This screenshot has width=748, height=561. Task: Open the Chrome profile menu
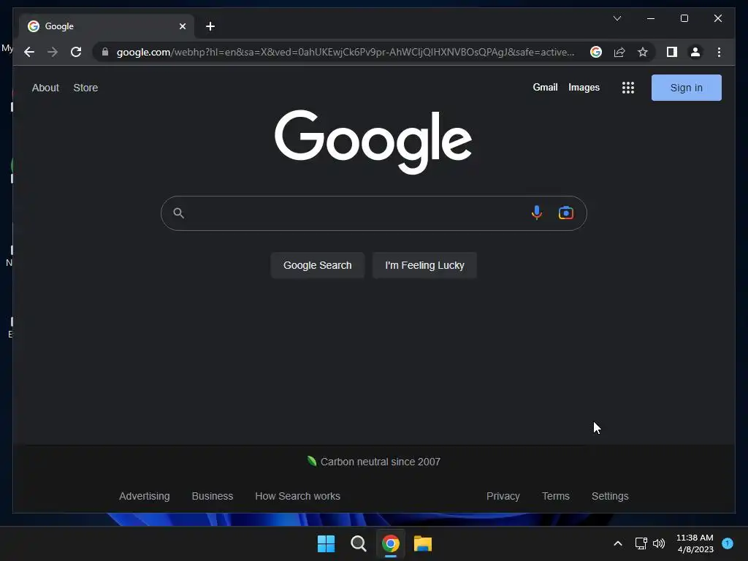click(x=695, y=52)
